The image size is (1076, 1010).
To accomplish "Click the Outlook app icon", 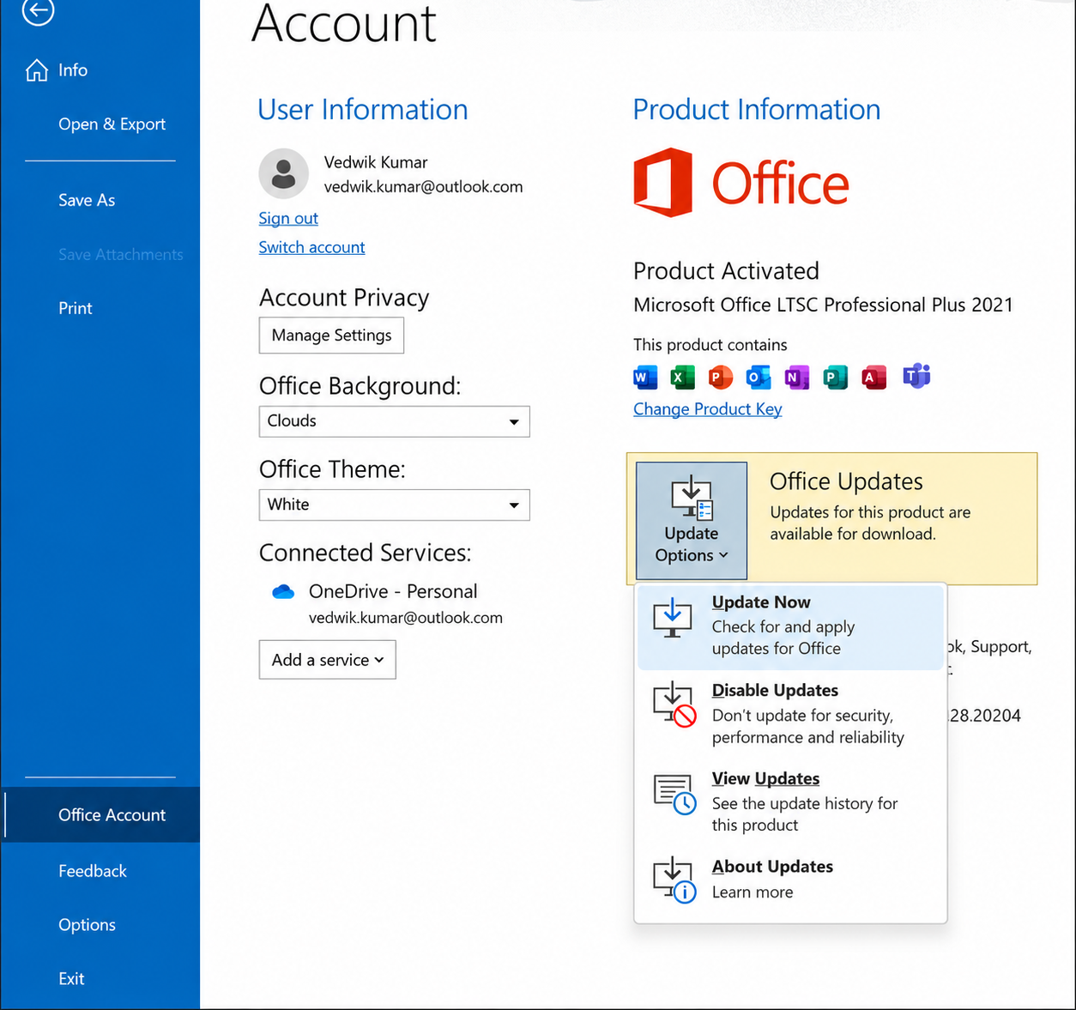I will [759, 377].
